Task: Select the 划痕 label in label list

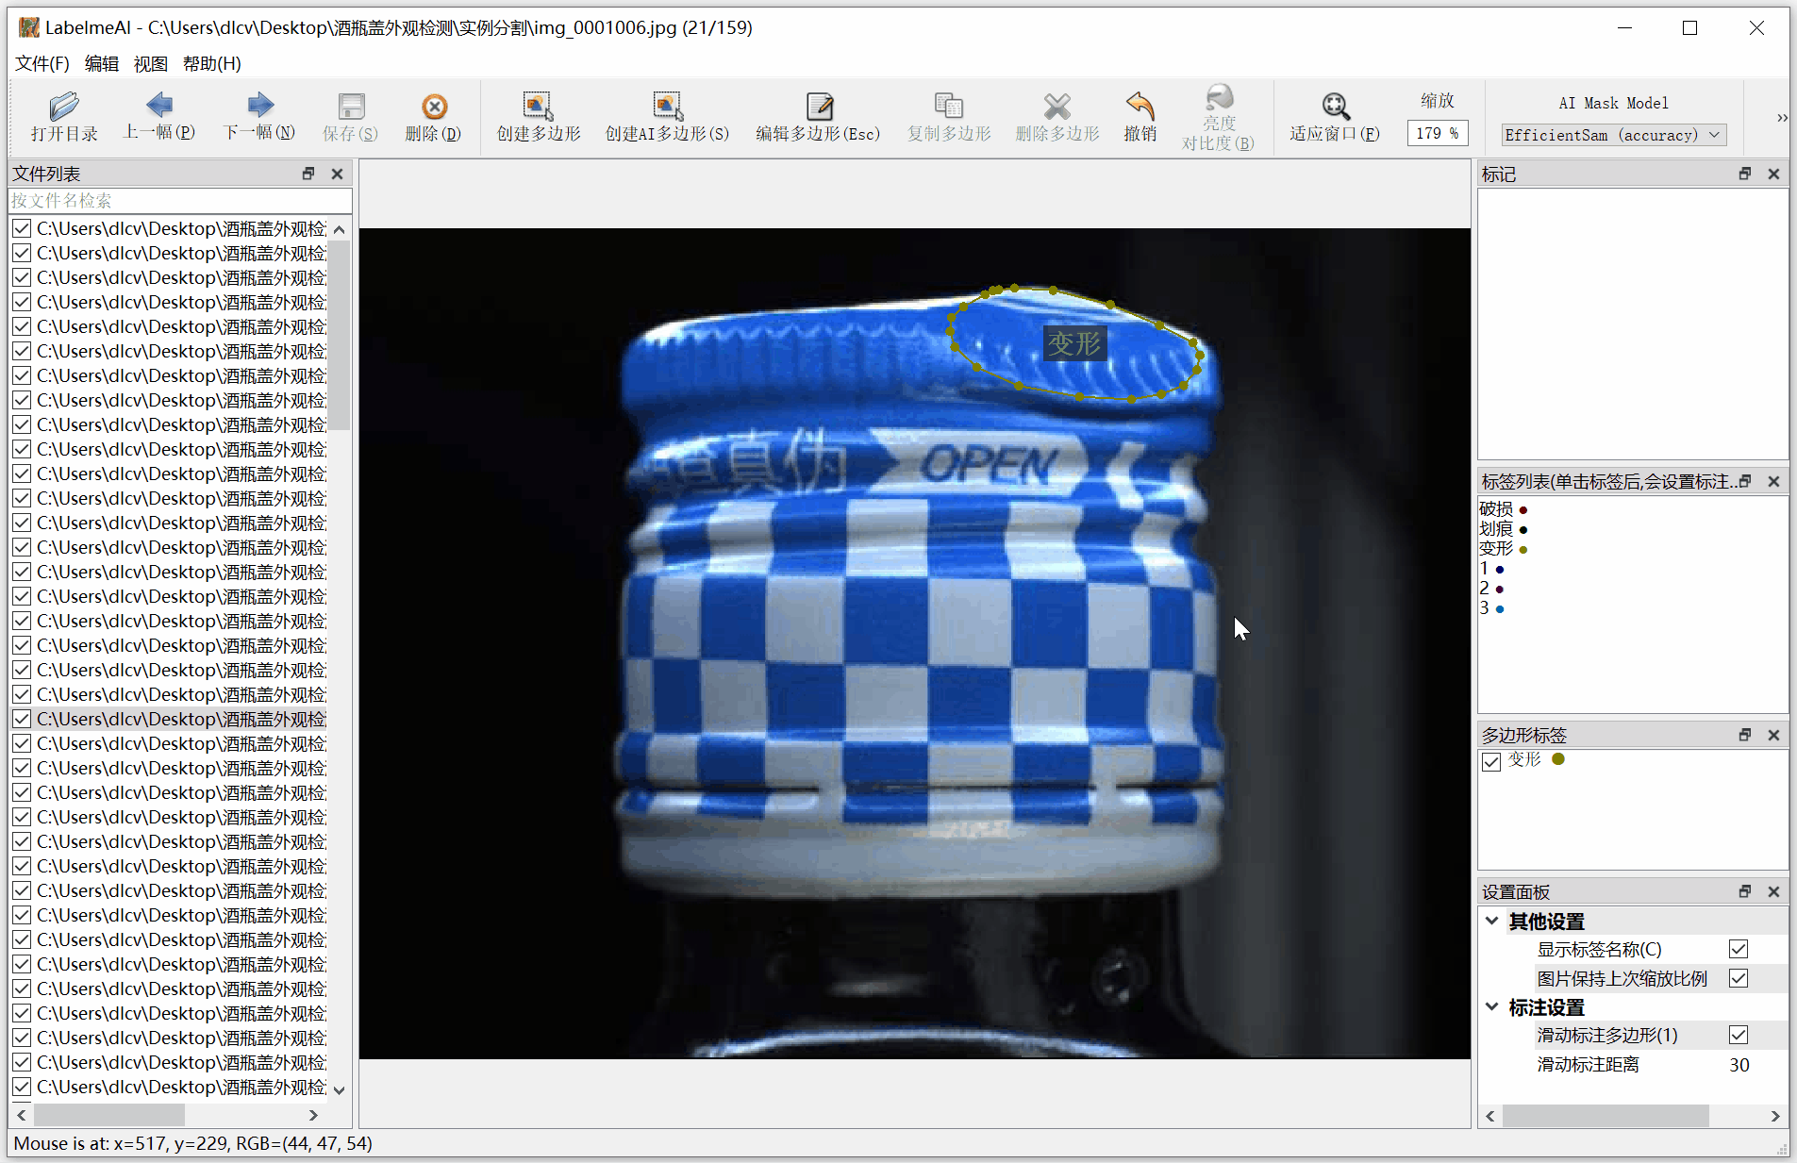Action: [1496, 529]
